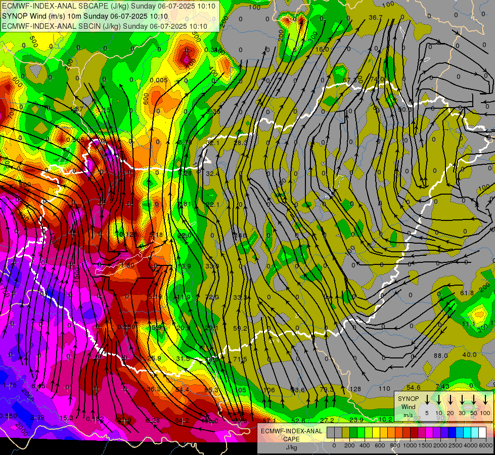Click the m/s unit in wind legend
Viewport: 495px width, 455px height.
[x=408, y=415]
